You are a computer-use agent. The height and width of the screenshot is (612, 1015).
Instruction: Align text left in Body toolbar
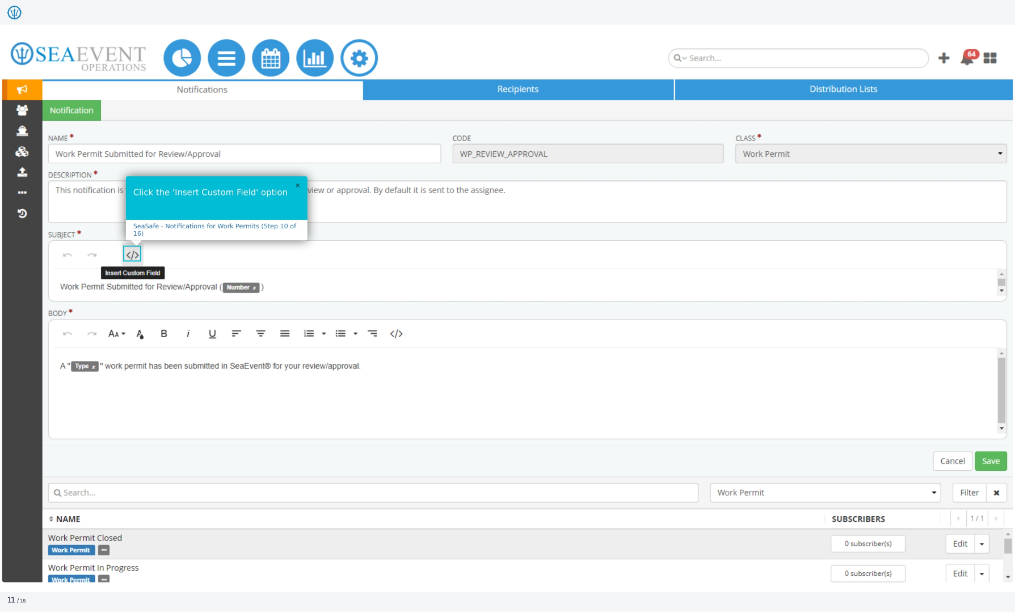[236, 334]
